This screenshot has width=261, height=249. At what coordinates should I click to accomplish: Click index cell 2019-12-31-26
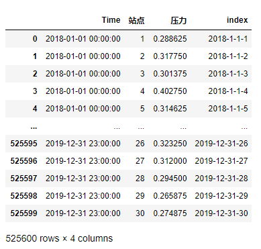coord(221,144)
